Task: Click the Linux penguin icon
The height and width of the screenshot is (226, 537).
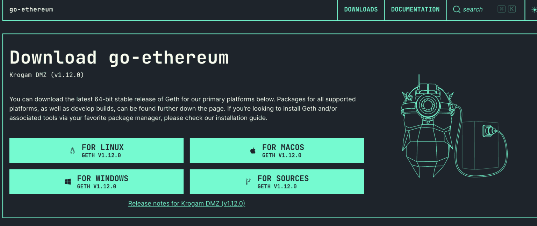Action: coord(72,150)
